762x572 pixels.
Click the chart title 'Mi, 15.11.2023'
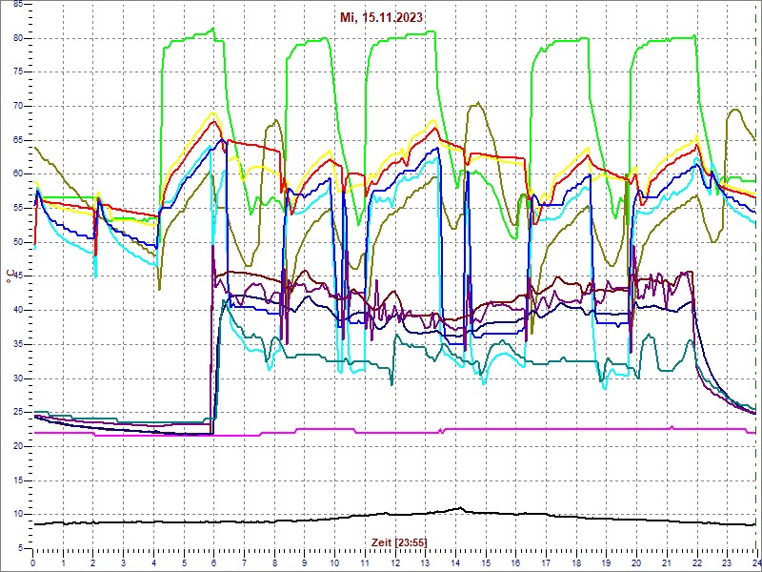point(381,17)
